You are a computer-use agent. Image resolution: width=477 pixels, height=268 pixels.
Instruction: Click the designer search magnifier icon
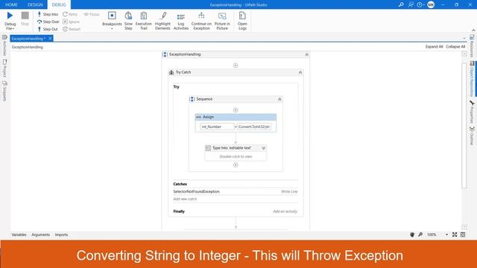point(420,234)
